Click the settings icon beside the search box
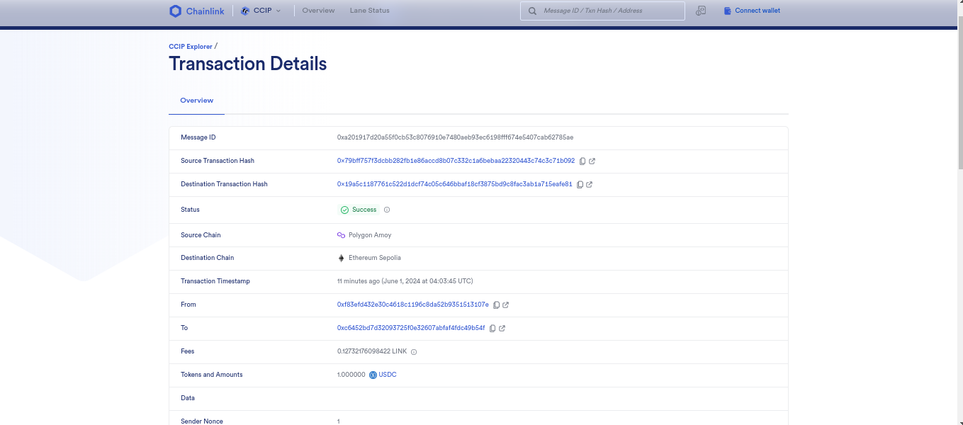This screenshot has width=963, height=425. click(701, 11)
